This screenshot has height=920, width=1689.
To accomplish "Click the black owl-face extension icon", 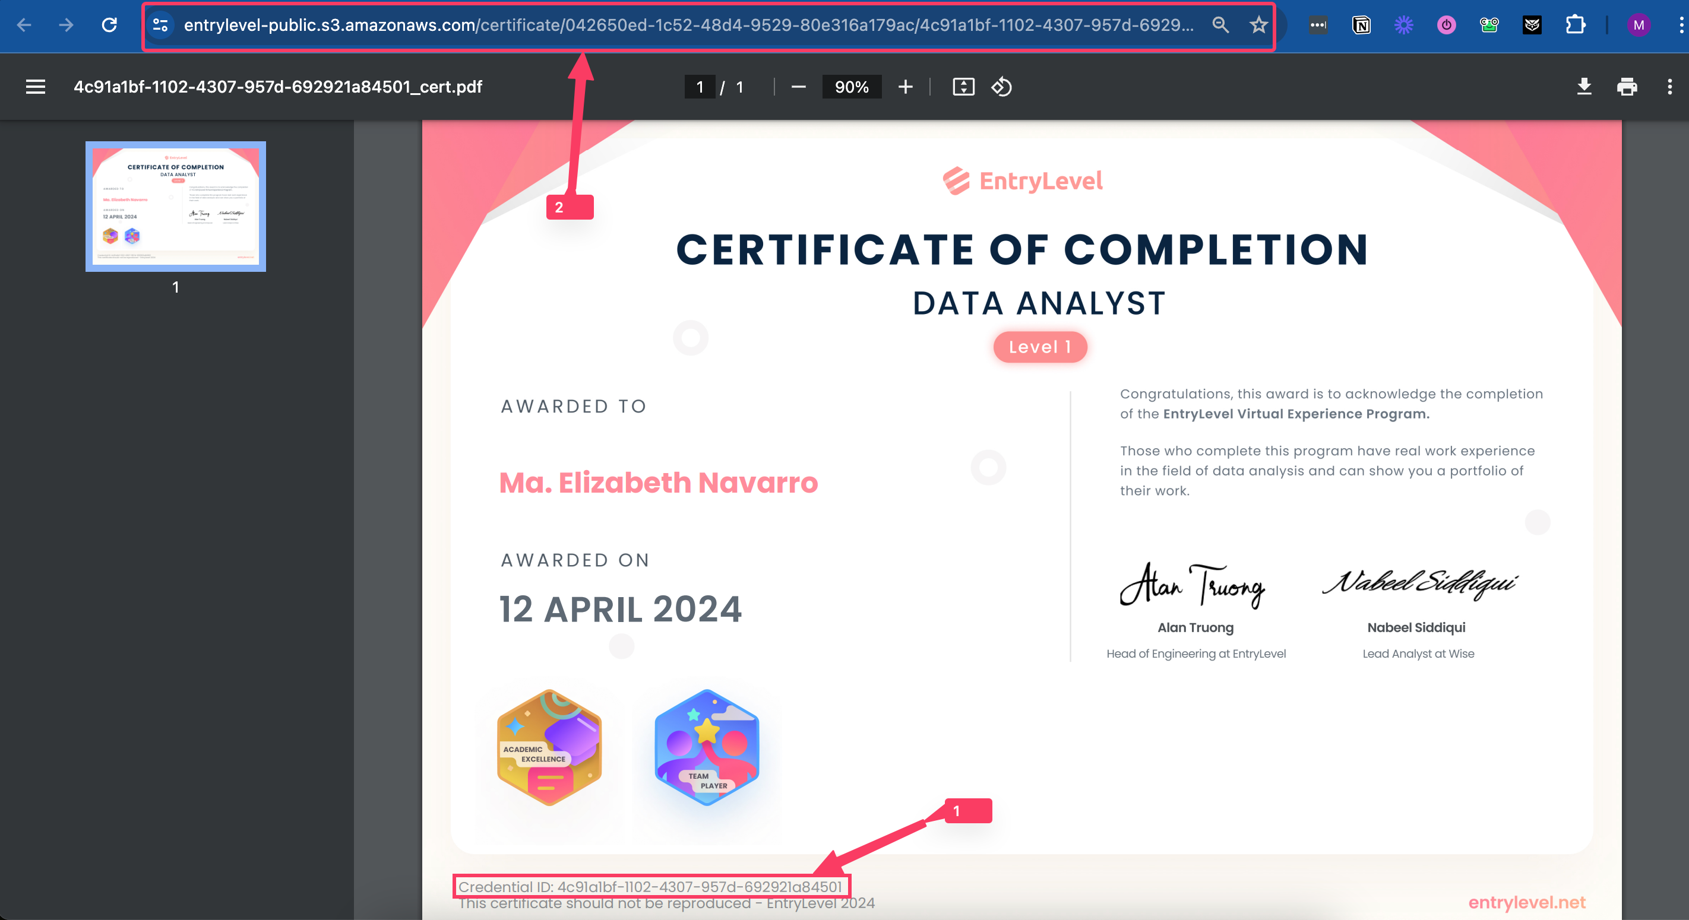I will point(1532,25).
